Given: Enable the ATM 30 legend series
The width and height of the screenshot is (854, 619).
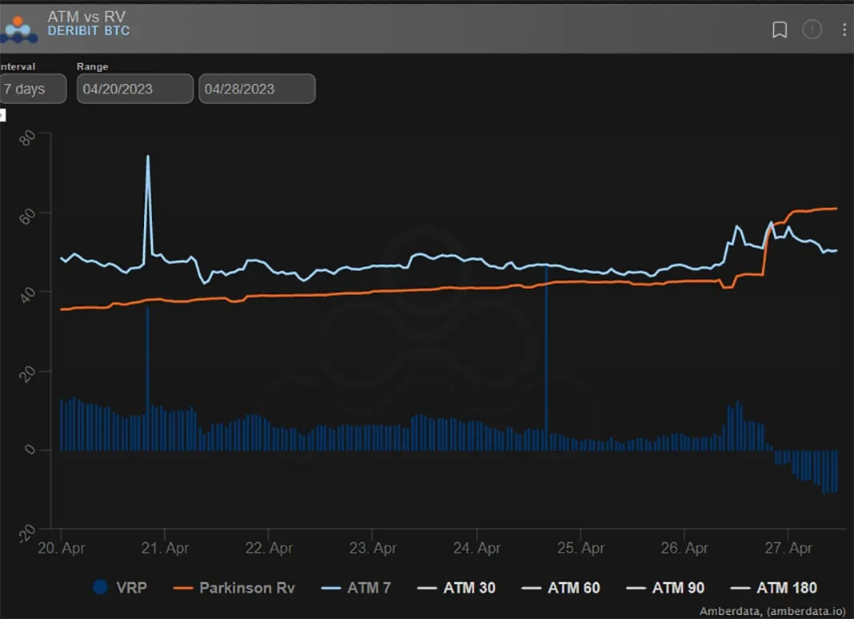Looking at the screenshot, I should [x=456, y=588].
